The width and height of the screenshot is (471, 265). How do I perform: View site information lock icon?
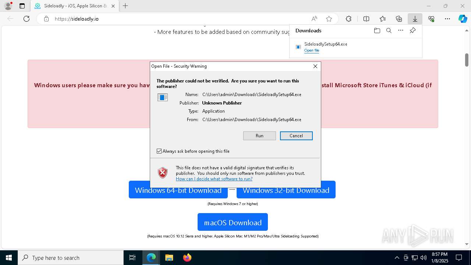(46, 19)
